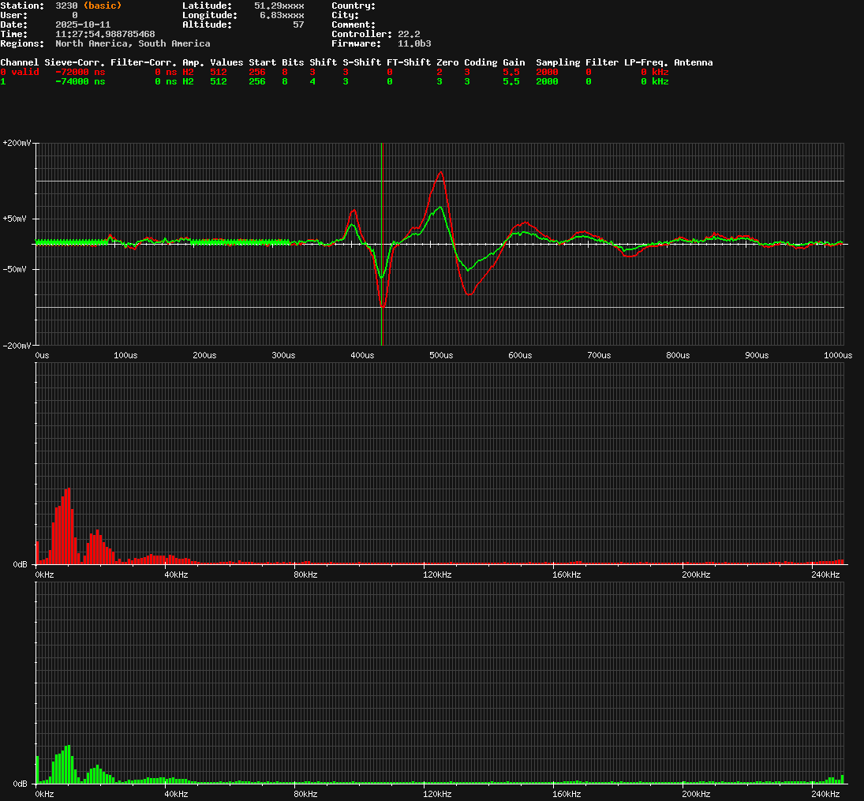This screenshot has height=801, width=864.
Task: Click the firmware version 11.0b3
Action: (414, 43)
